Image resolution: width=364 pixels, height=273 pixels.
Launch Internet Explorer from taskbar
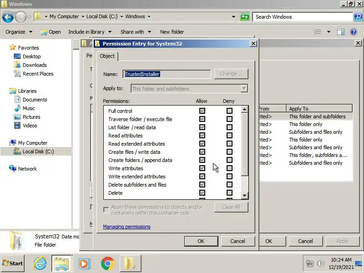[x=40, y=263]
